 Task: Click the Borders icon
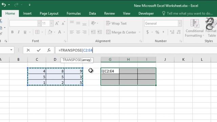37,32
